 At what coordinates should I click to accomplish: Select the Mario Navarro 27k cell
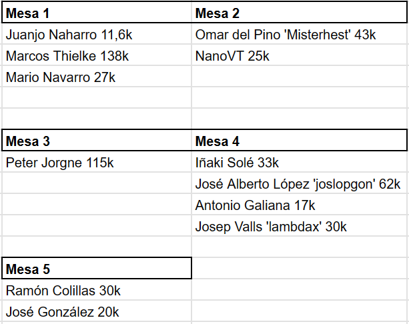(x=97, y=77)
